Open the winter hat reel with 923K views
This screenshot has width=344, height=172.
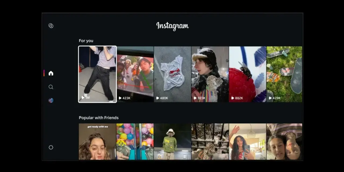210,74
